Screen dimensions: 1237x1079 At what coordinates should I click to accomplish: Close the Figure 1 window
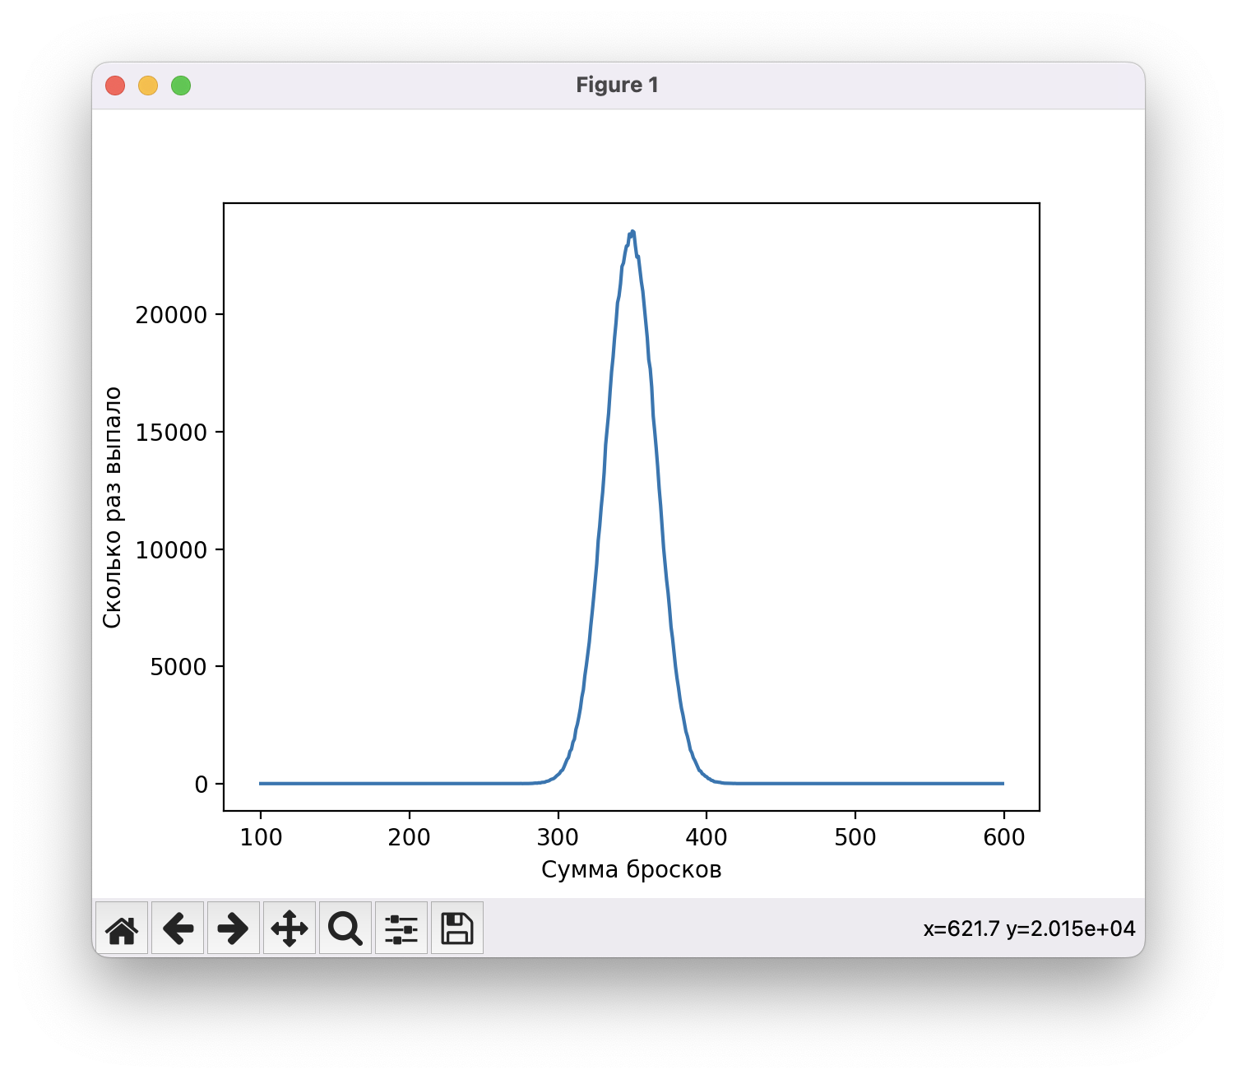tap(115, 86)
